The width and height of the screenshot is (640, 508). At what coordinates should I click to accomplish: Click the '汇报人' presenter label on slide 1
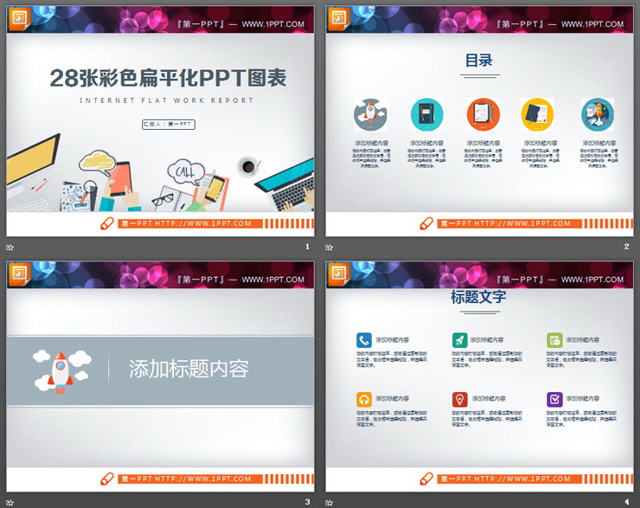tap(168, 125)
